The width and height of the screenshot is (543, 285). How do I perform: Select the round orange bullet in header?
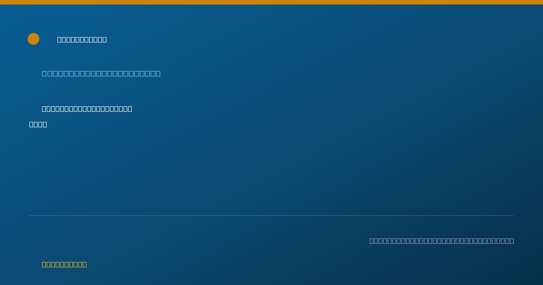[x=33, y=39]
